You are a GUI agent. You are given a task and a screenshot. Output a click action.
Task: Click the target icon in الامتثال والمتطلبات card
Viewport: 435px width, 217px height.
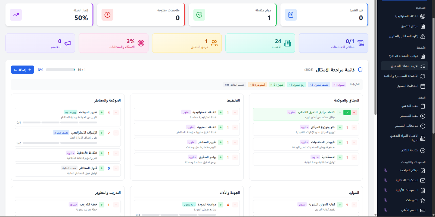[x=141, y=43]
